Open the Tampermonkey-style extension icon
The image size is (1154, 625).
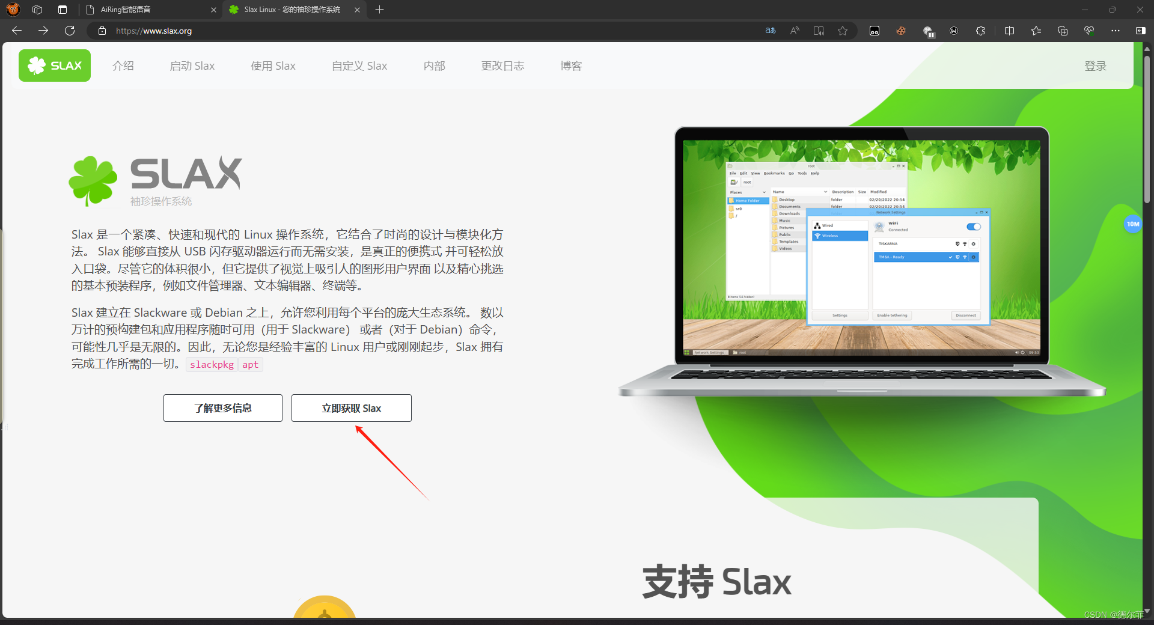[875, 31]
